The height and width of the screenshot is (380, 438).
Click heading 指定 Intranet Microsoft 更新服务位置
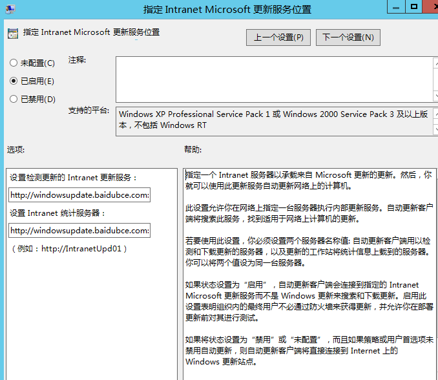(91, 32)
